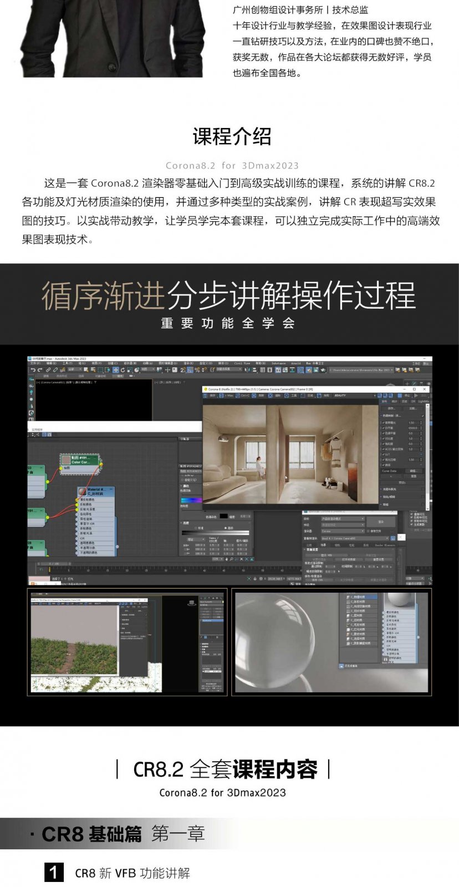Image resolution: width=459 pixels, height=887 pixels.
Task: Click the Percent Snap toggle icon
Action: [197, 370]
